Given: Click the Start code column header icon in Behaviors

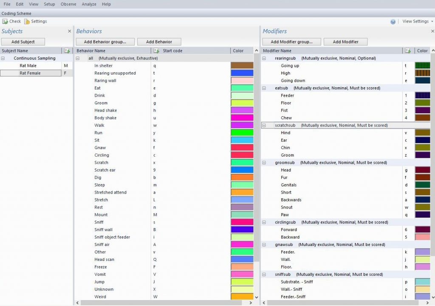Looking at the screenshot, I should point(156,51).
